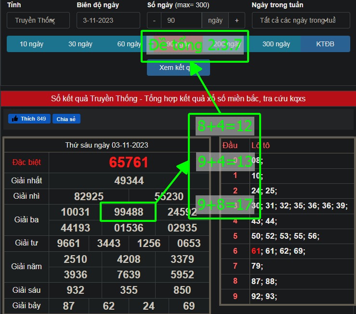356x314 pixels.
Task: Select the KTĐB tab
Action: pyautogui.click(x=325, y=44)
